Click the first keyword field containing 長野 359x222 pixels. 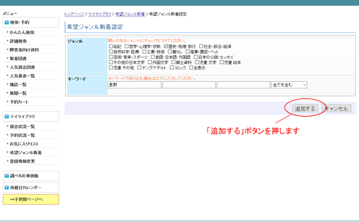click(x=135, y=85)
